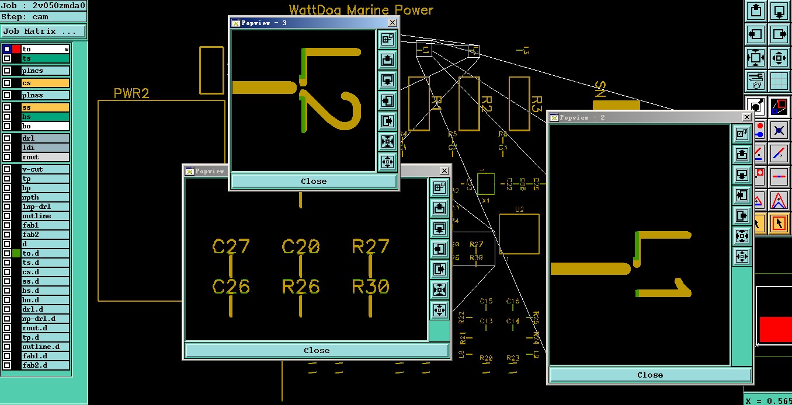Viewport: 792px width, 405px height.
Task: Click the red swatch beside the to layer
Action: coord(16,49)
